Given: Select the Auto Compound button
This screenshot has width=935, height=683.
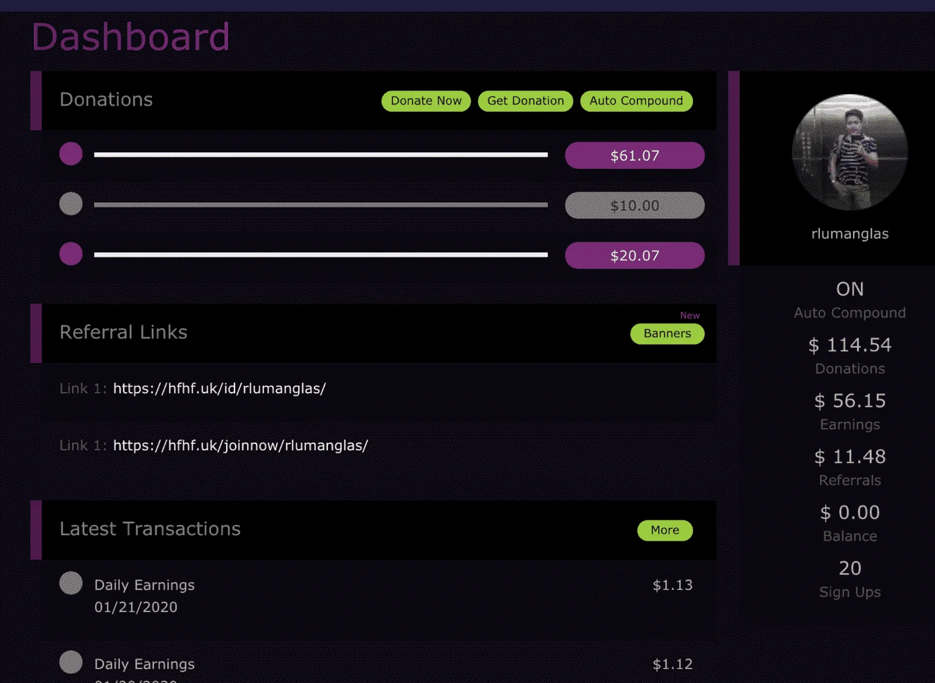Looking at the screenshot, I should point(636,101).
